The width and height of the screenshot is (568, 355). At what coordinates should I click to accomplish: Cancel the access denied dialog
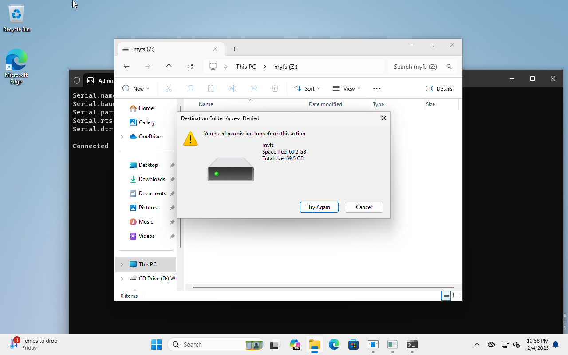(x=364, y=207)
